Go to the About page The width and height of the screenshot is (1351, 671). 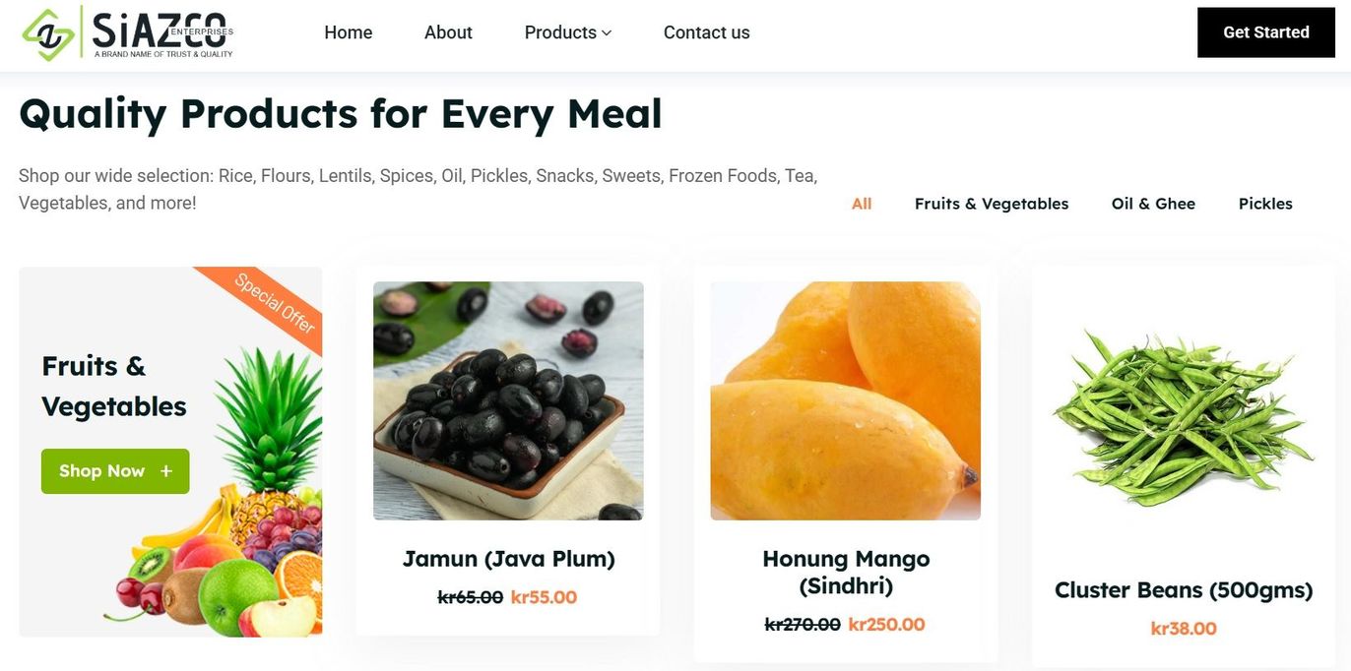(448, 32)
